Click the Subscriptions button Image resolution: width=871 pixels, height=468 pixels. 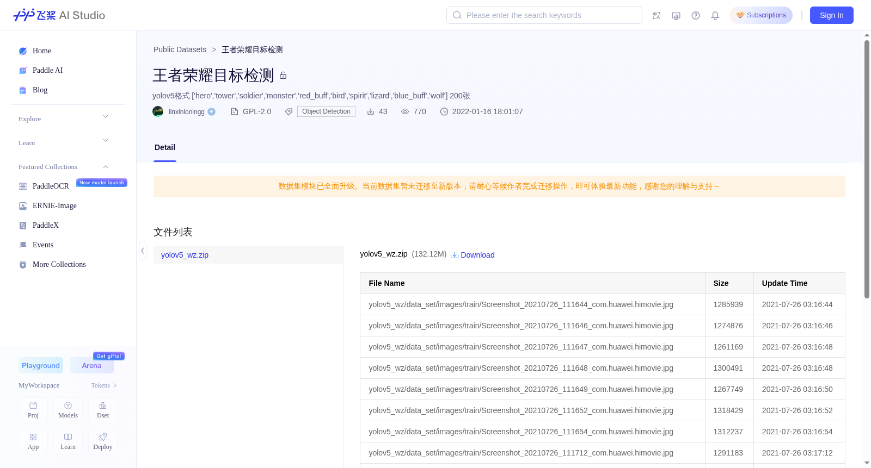(x=761, y=15)
